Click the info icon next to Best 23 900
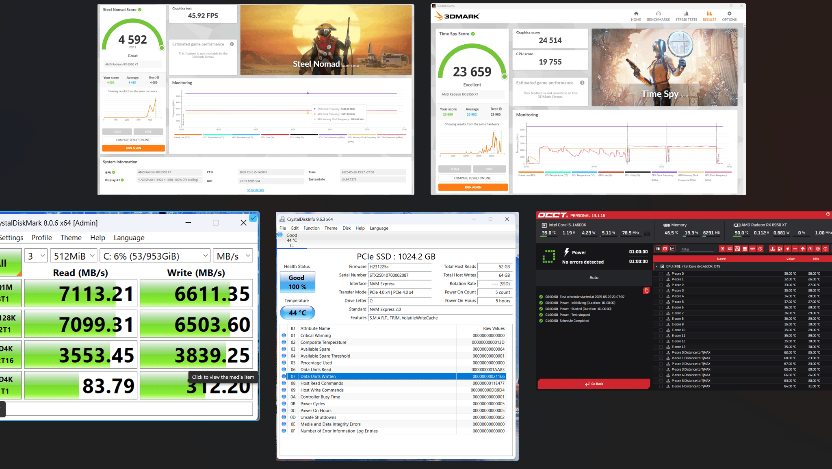This screenshot has height=469, width=832. tap(500, 109)
